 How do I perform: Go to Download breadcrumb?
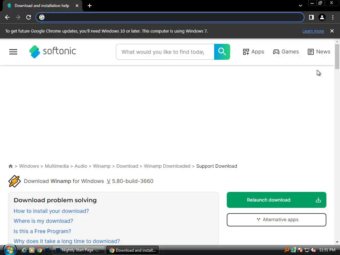pyautogui.click(x=127, y=166)
